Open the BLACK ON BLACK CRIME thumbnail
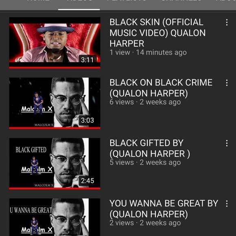236x236 pixels. [55, 103]
